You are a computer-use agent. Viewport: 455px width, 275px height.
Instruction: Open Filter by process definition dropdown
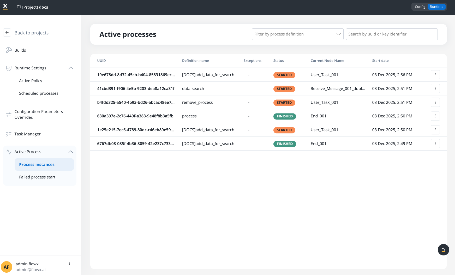point(297,34)
